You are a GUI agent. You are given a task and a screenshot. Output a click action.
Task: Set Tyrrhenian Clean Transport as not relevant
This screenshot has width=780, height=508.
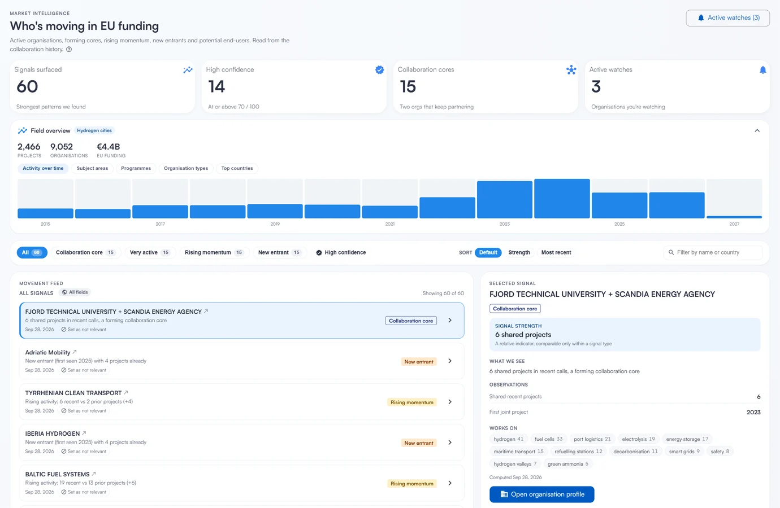pyautogui.click(x=84, y=411)
